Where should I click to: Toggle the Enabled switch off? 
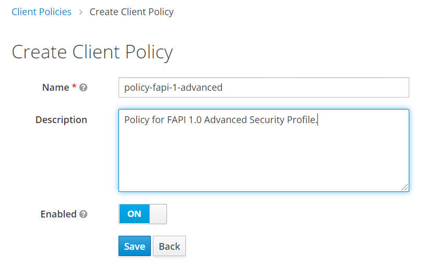(x=143, y=214)
